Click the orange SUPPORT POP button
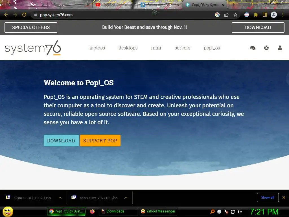The height and width of the screenshot is (217, 289). [100, 141]
